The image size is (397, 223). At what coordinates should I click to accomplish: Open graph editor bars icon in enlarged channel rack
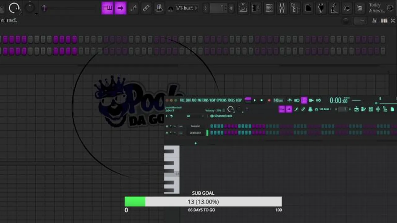(x=375, y=21)
